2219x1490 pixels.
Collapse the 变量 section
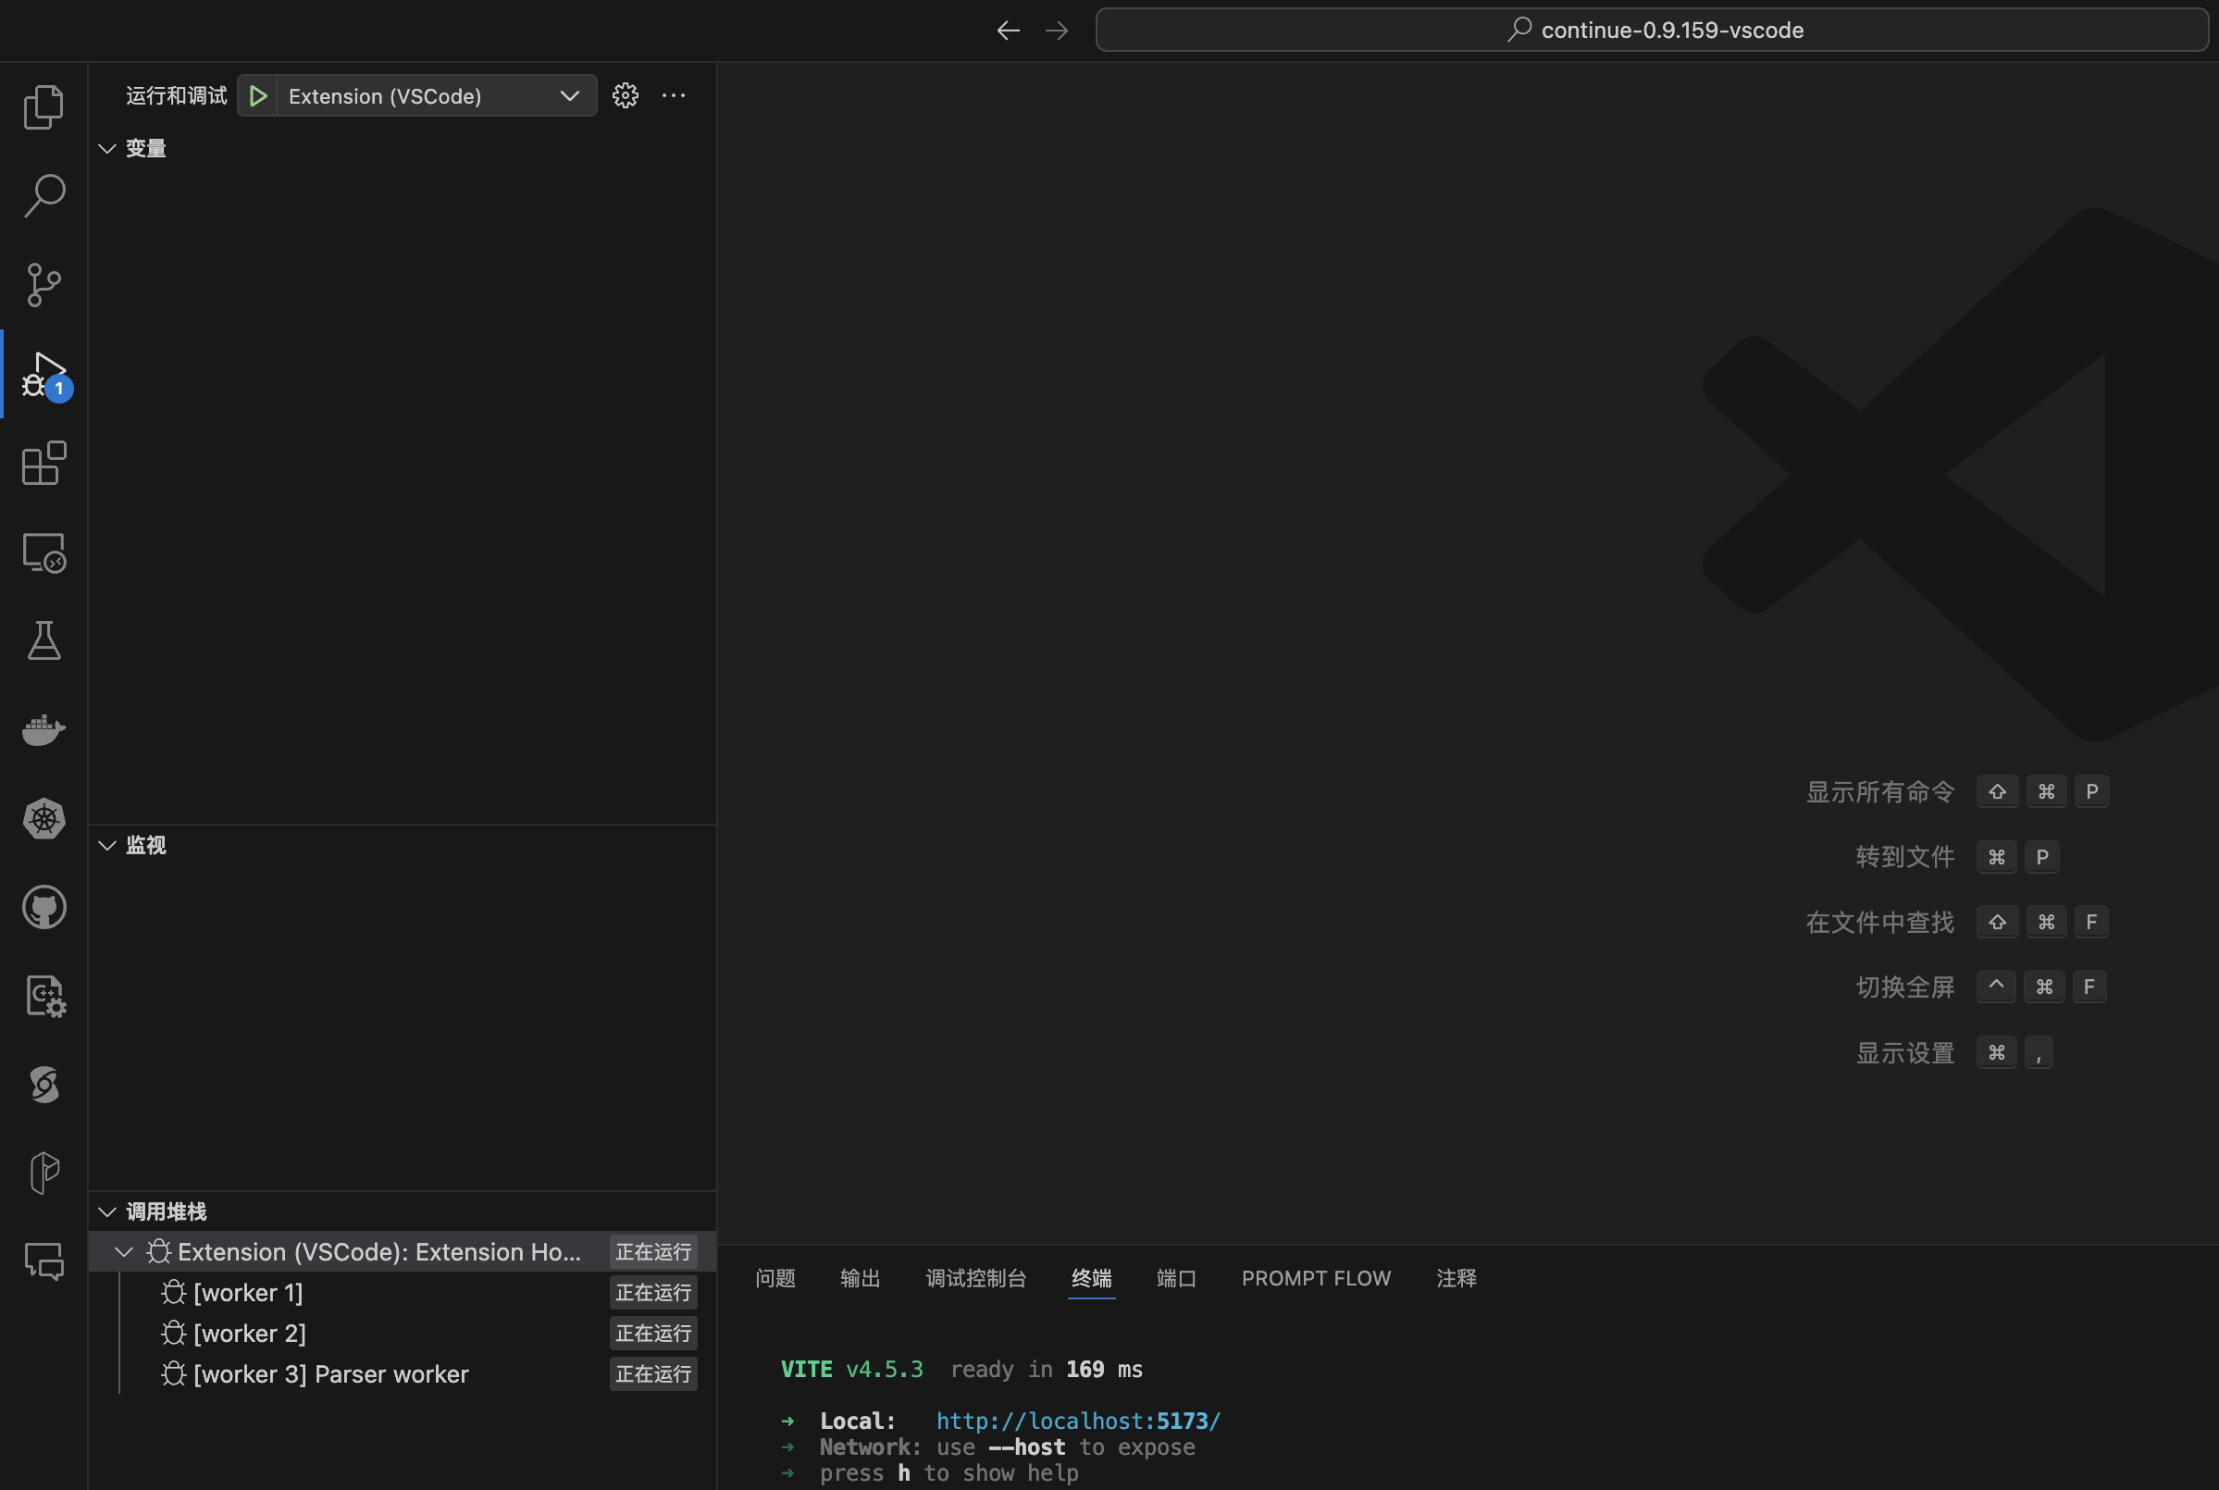click(x=107, y=149)
